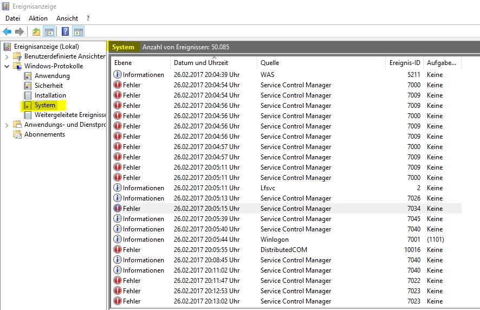This screenshot has height=310, width=480.
Task: Open the Aktion menu
Action: (38, 18)
